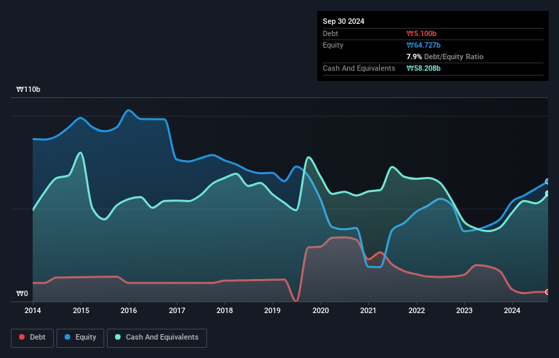Click the 2022 x-axis label
The image size is (559, 358).
[417, 310]
